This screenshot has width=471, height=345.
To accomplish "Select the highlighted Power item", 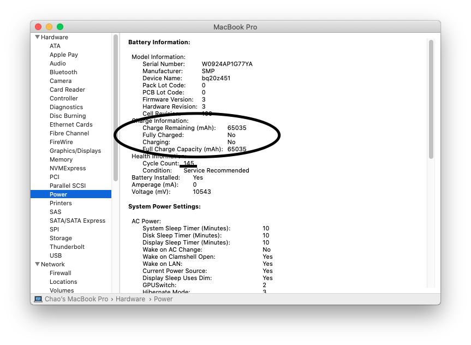I will [71, 194].
